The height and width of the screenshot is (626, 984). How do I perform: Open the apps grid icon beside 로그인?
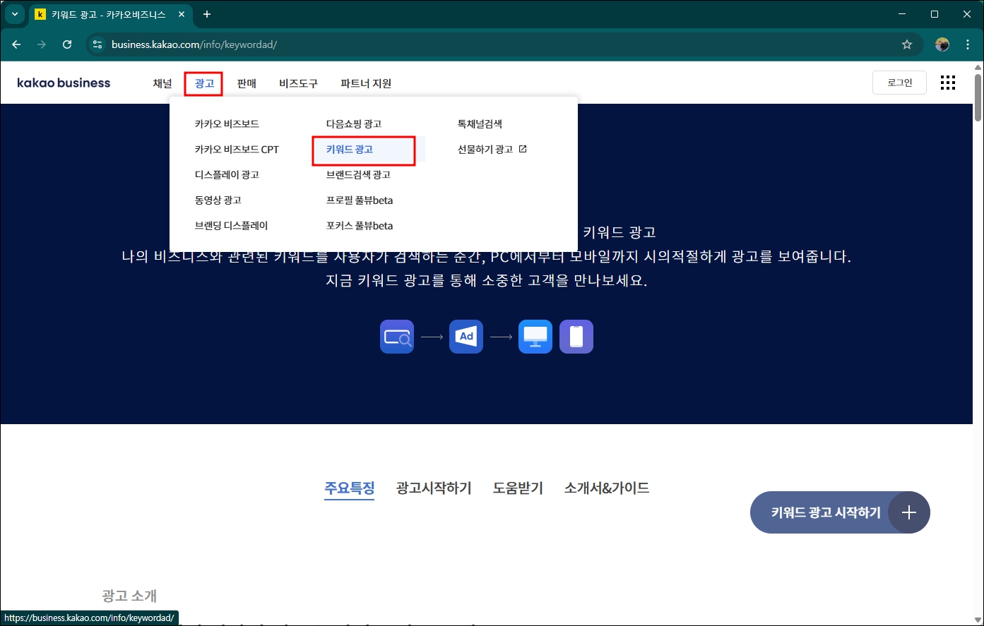pos(947,83)
